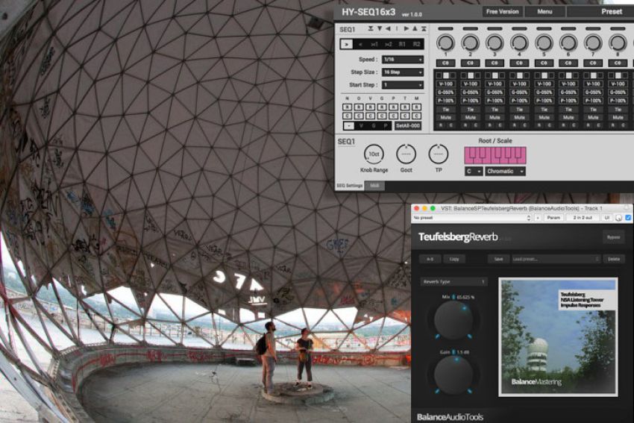Click the Teufelsberg NSA tower image
Image resolution: width=634 pixels, height=423 pixels.
[558, 337]
